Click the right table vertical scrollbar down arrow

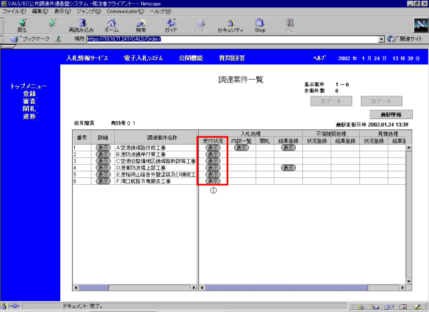pyautogui.click(x=409, y=281)
